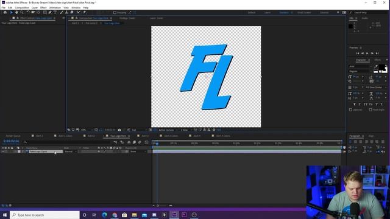The height and width of the screenshot is (219, 390).
Task: Toggle the Hindi Digits checkbox
Action: tap(370, 109)
